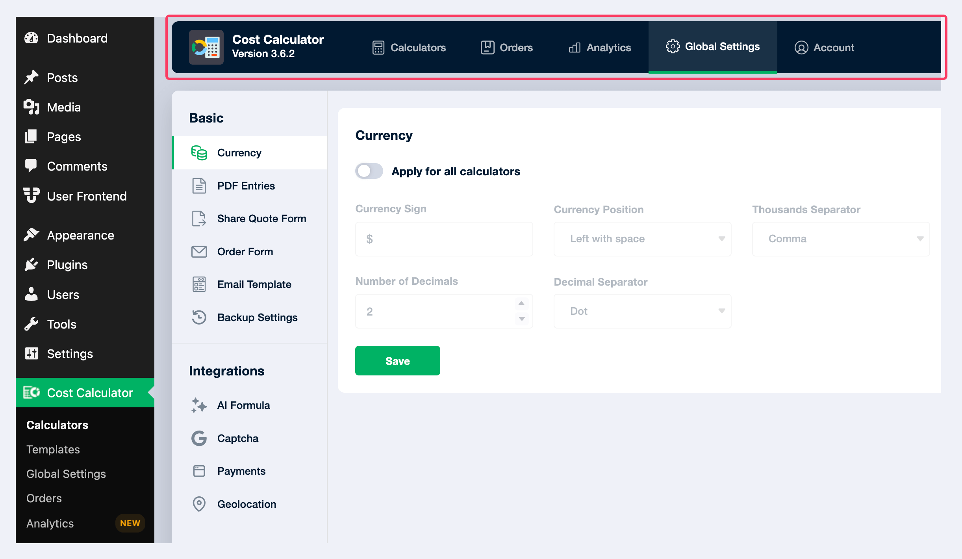Click the Global Settings gear icon
962x559 pixels.
pos(673,46)
